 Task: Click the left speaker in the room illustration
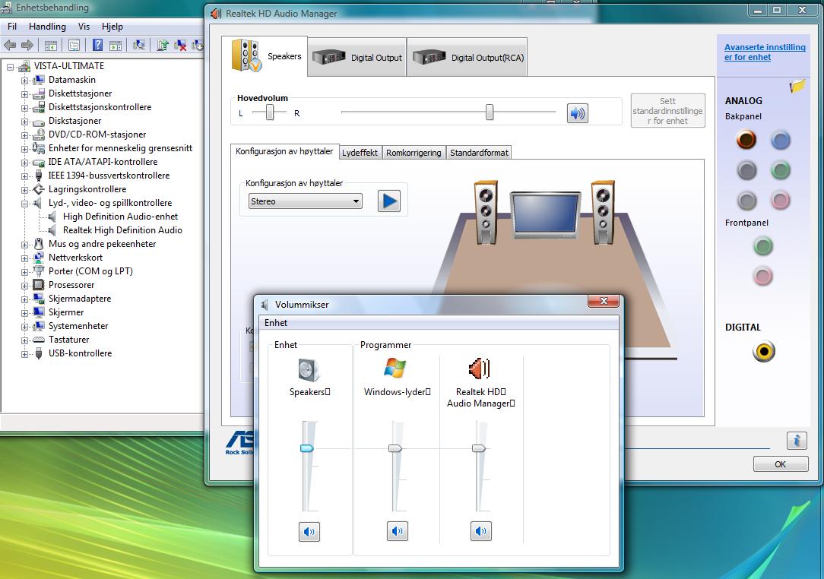(486, 213)
